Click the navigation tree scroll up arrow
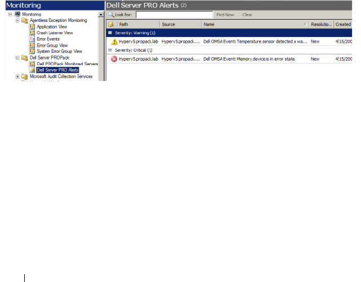 (101, 15)
